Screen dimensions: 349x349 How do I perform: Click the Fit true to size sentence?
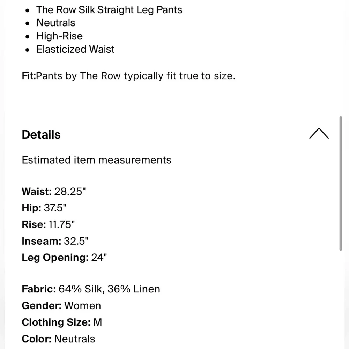(136, 76)
